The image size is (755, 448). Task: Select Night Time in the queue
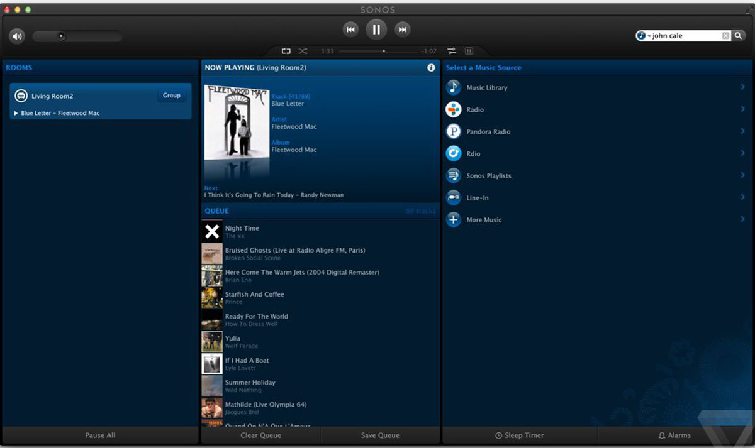coord(320,232)
